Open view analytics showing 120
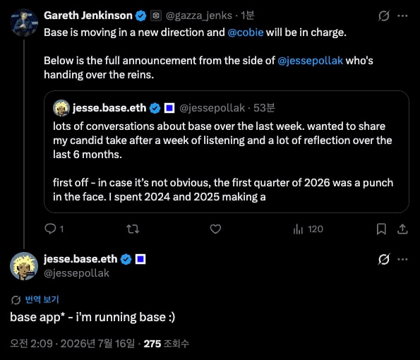 [x=308, y=229]
